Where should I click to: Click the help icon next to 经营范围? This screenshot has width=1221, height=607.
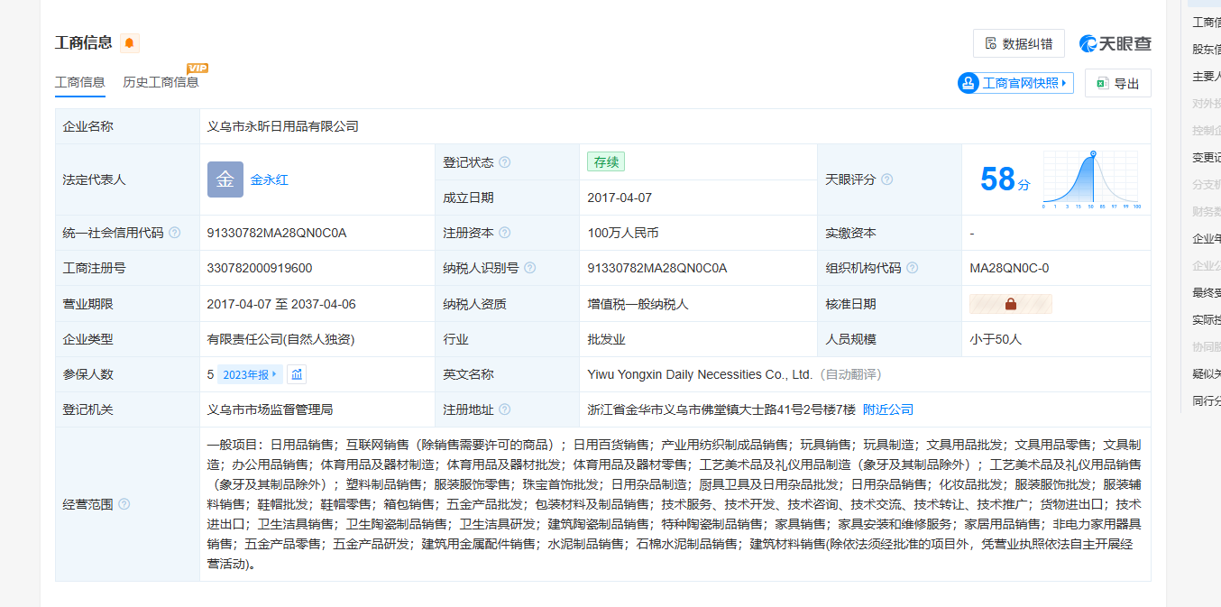(x=124, y=504)
